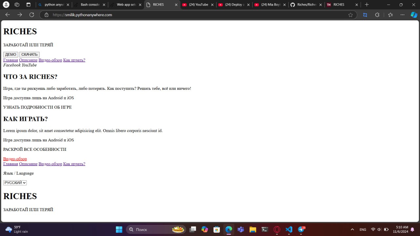The image size is (420, 236).
Task: Open Opera browser from the taskbar
Action: coord(277,229)
